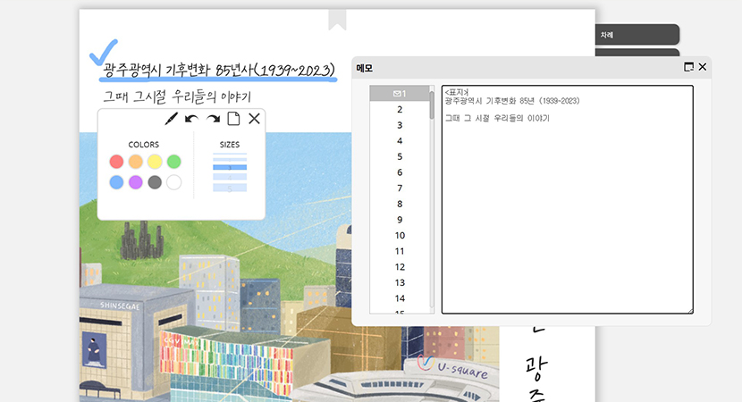The height and width of the screenshot is (402, 742).
Task: Select the pen drawing tool
Action: [171, 119]
